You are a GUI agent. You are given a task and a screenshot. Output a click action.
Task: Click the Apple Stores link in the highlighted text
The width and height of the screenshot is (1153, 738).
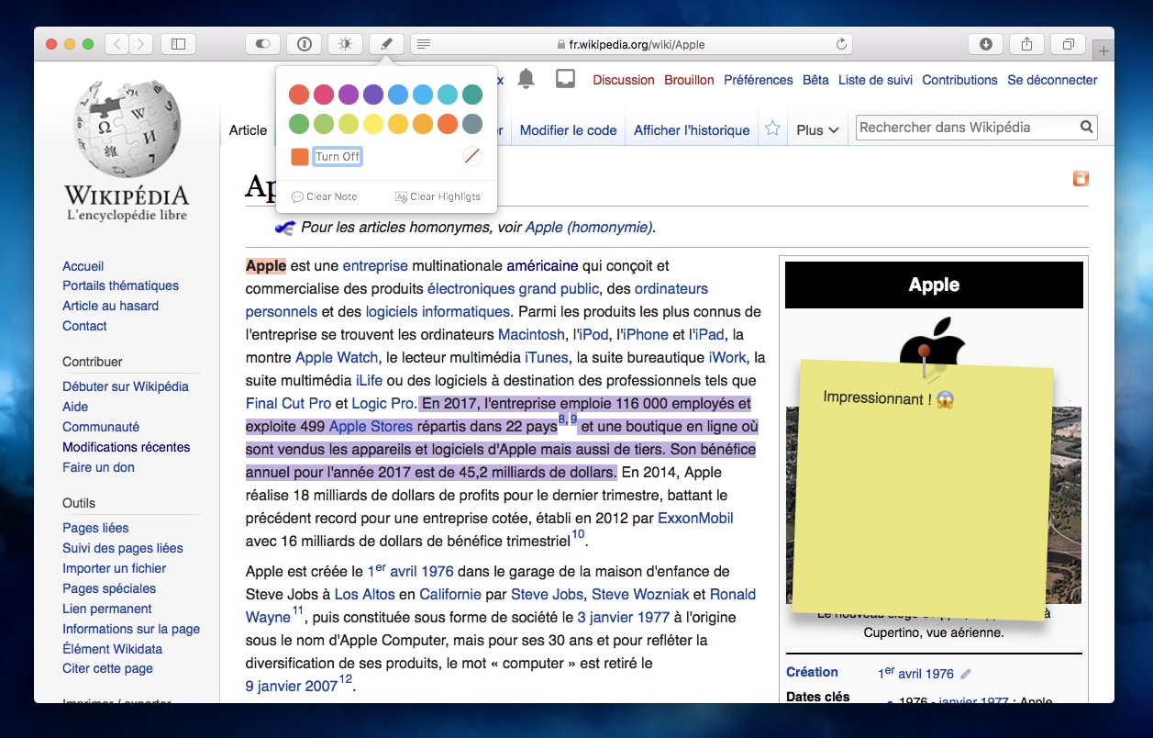click(371, 426)
